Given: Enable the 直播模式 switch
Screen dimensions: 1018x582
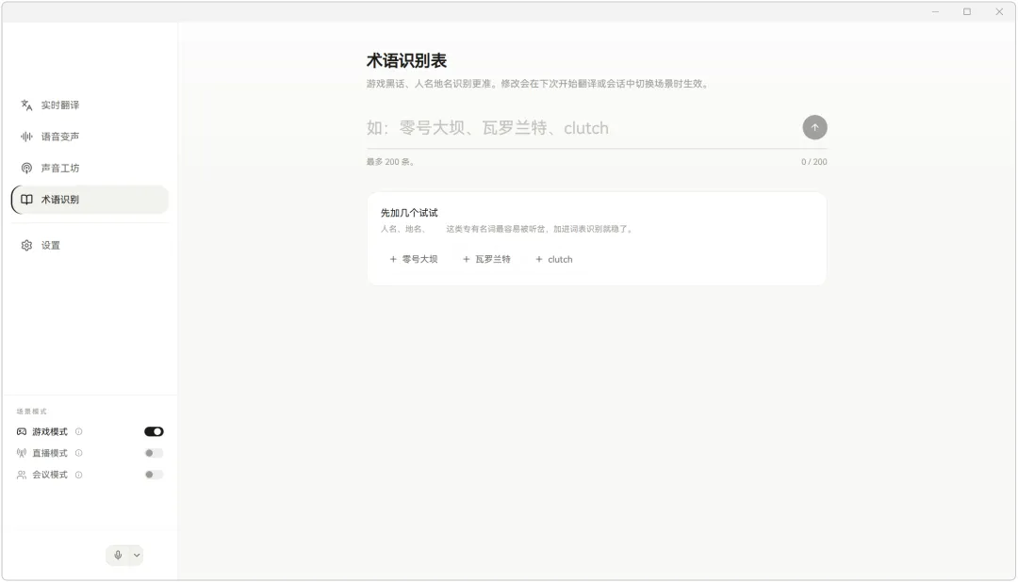Looking at the screenshot, I should [x=154, y=453].
